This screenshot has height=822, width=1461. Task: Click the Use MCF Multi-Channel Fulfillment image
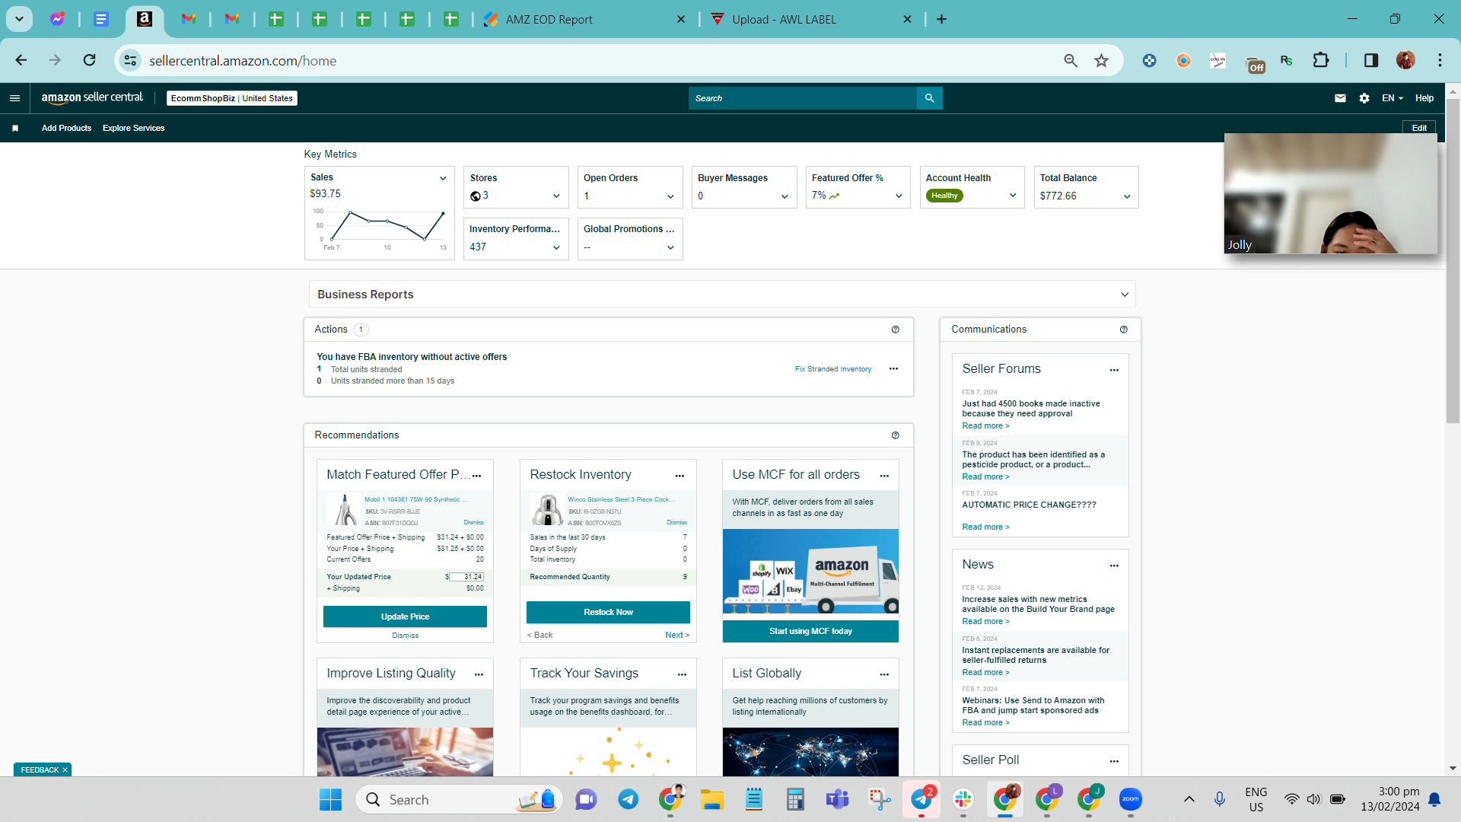coord(810,572)
